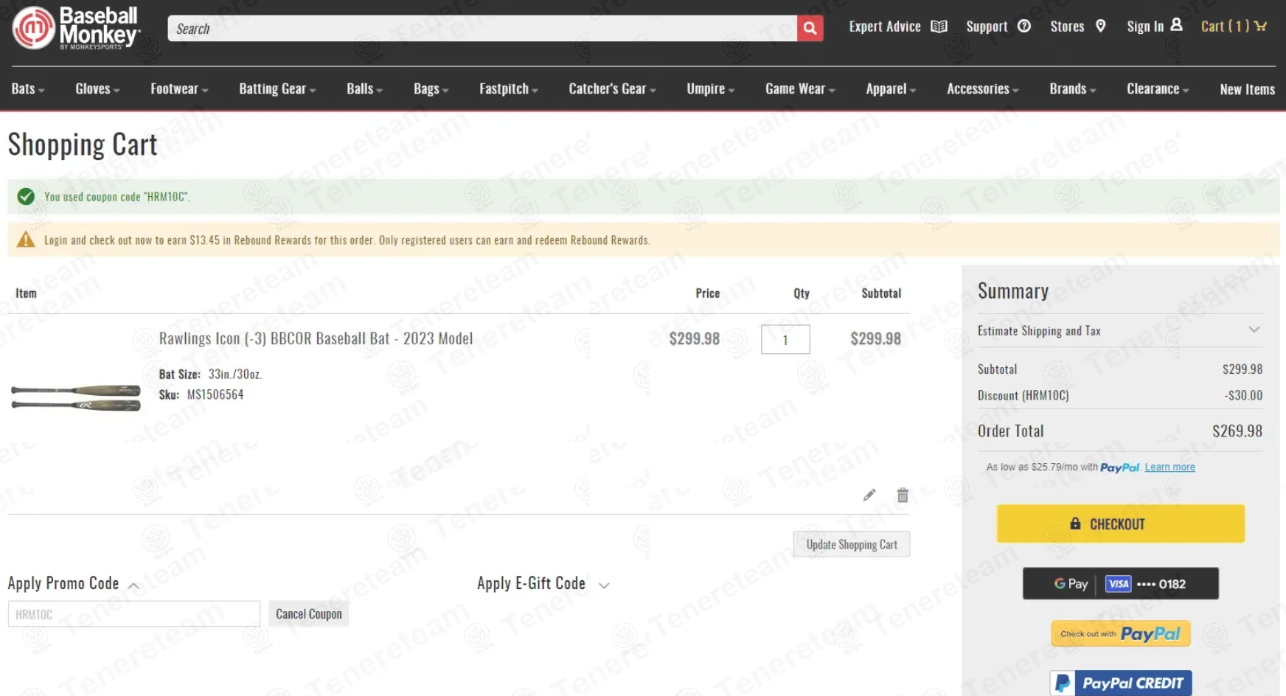Screen dimensions: 1286x696
Task: Click the PayPal Learn more link
Action: click(1169, 467)
